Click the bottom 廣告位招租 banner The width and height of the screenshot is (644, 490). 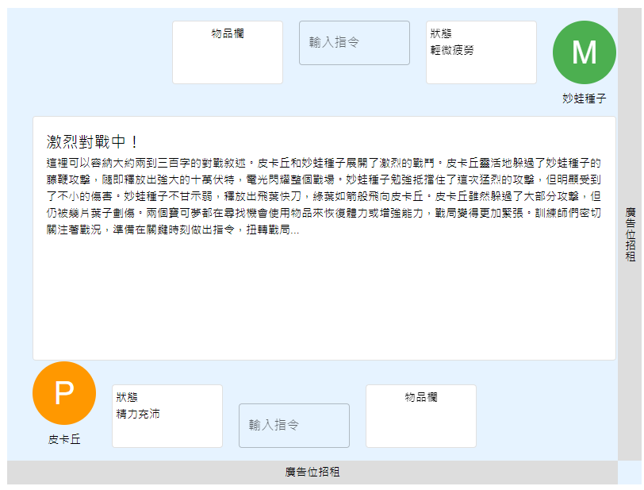[312, 472]
